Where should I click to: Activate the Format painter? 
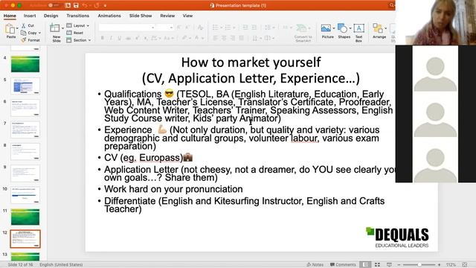pos(30,40)
